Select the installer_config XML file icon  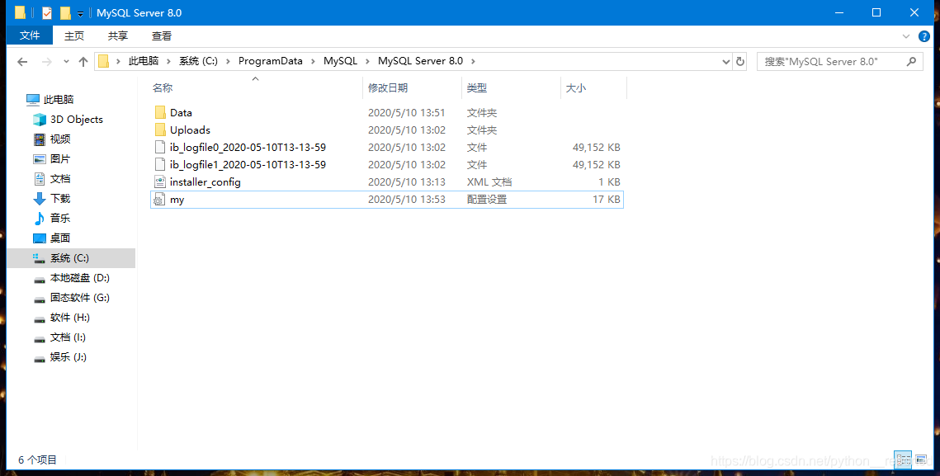[x=160, y=182]
